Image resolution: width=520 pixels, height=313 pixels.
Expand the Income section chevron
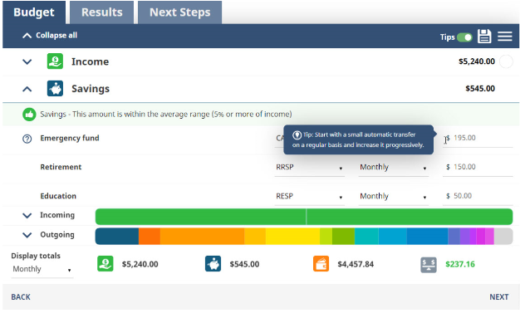[x=27, y=61]
